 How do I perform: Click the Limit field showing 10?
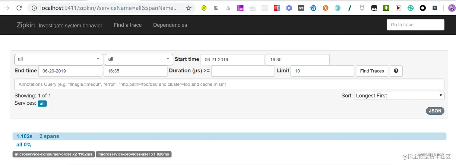[322, 71]
